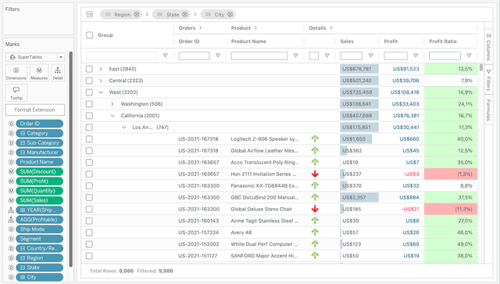Click the dimension icon beside Order ID pill
500x284 pixels.
point(11,124)
